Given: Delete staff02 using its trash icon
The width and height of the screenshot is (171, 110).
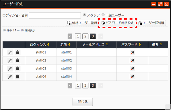Looking at the screenshot, I should tap(18, 60).
